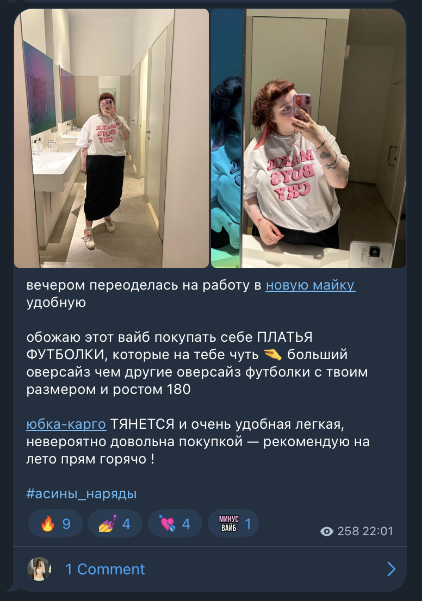
Task: Click the eye views icon
Action: coord(326,531)
